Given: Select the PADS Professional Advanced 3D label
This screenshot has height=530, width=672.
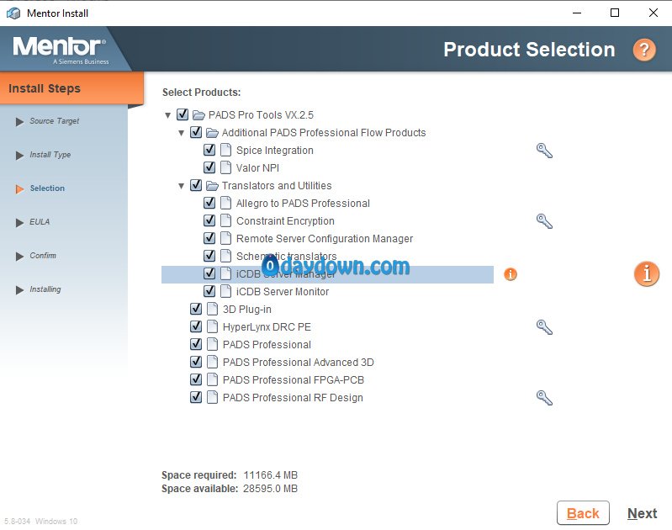Looking at the screenshot, I should [x=298, y=363].
